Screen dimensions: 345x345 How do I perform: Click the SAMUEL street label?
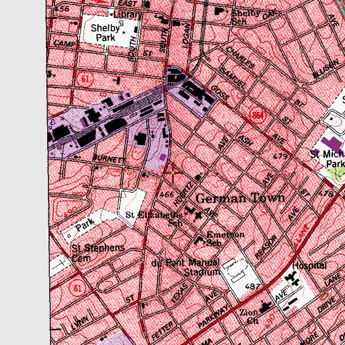click(x=233, y=78)
